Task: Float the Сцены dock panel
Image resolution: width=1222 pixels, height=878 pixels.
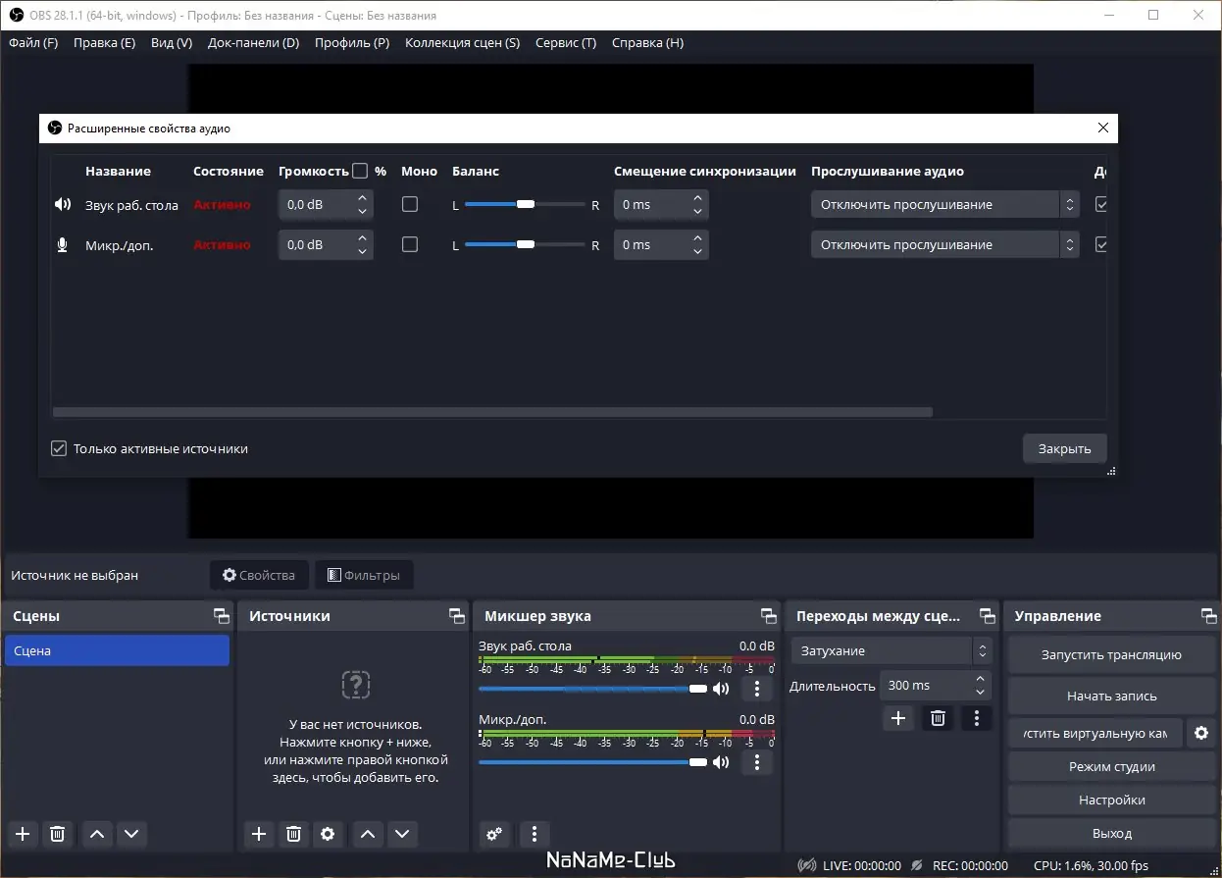Action: coord(221,616)
